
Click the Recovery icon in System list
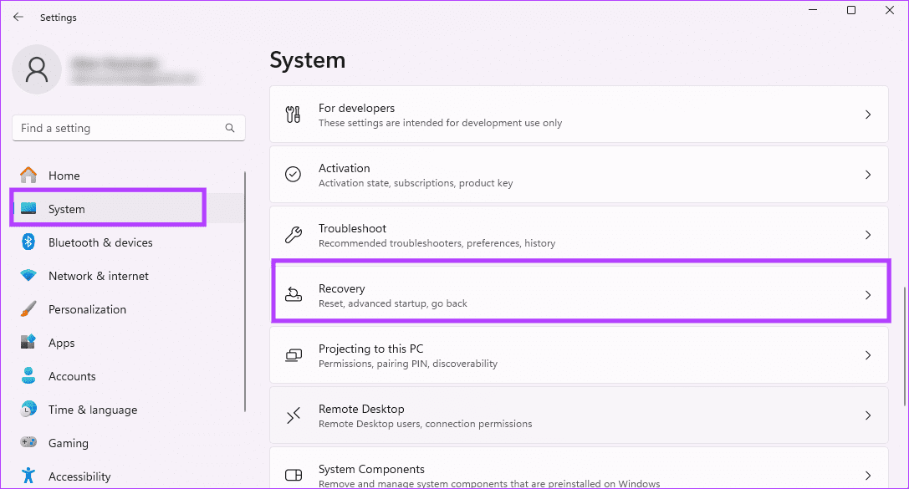pyautogui.click(x=294, y=295)
